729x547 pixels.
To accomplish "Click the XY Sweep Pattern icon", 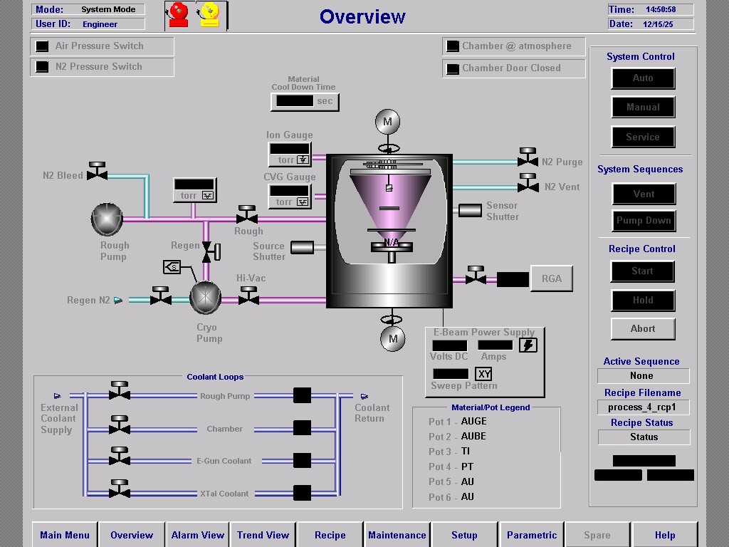I will (484, 374).
